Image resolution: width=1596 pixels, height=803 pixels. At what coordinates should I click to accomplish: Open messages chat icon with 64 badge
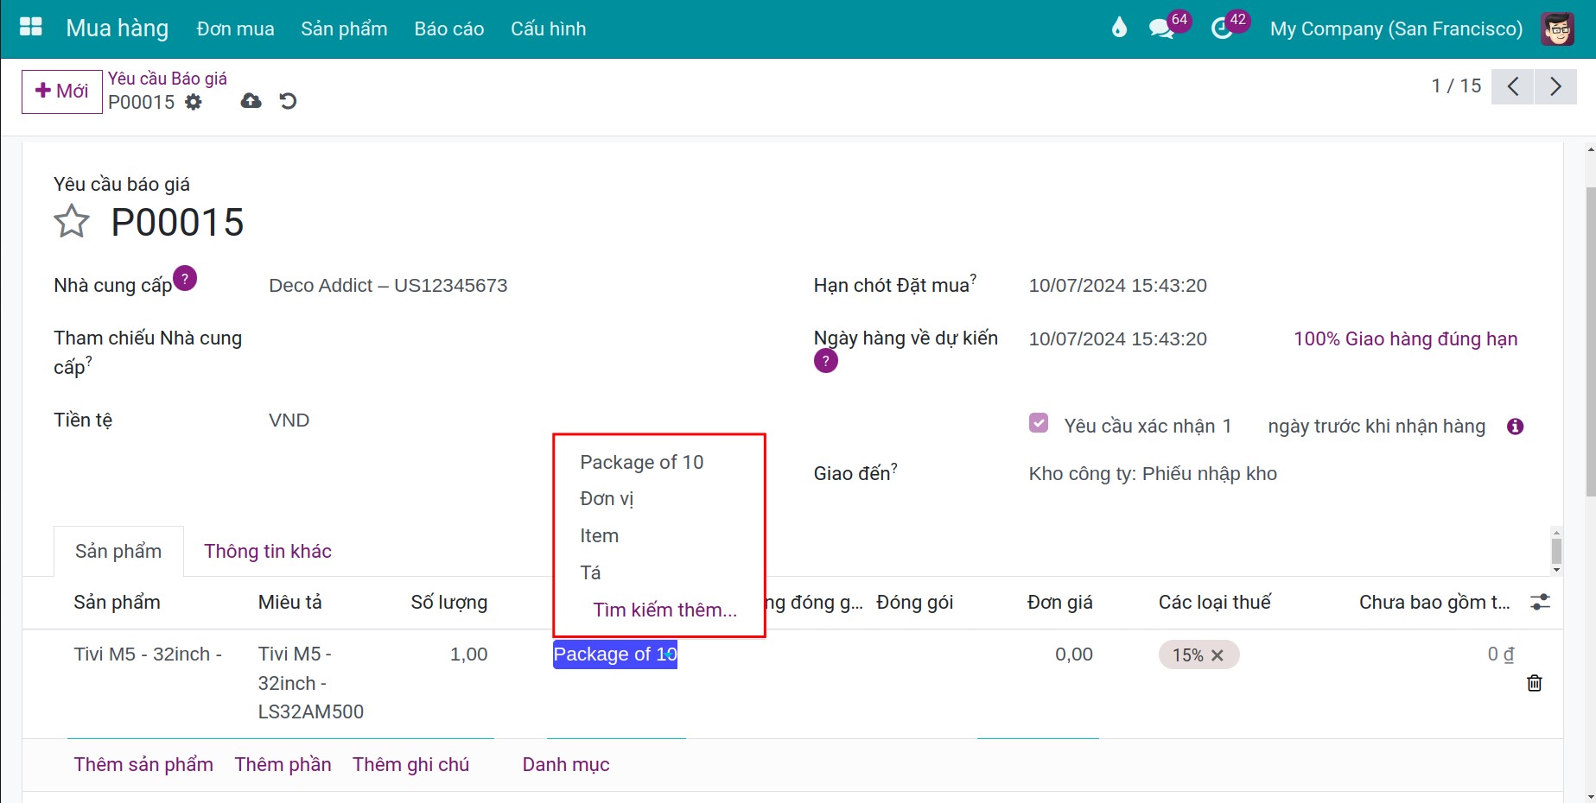(x=1161, y=28)
